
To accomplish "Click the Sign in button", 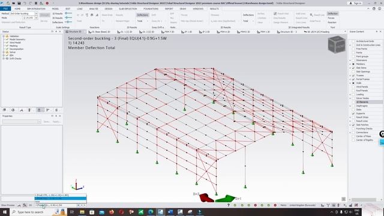I will [x=356, y=3].
